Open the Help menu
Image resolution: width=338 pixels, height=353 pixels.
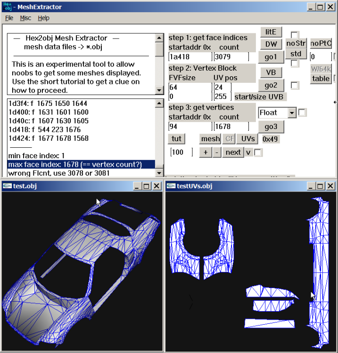tap(43, 18)
